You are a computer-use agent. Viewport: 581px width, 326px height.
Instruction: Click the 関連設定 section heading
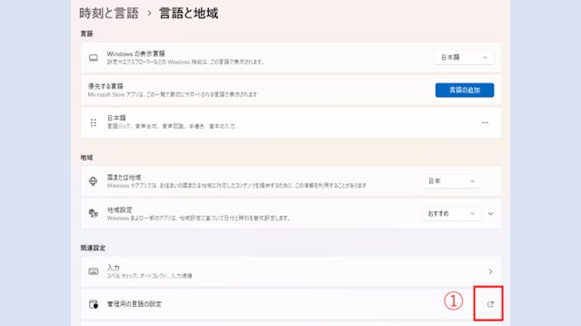point(93,248)
